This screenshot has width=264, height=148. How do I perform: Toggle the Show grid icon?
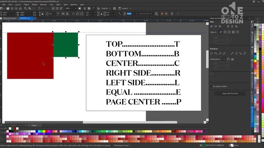click(89, 8)
